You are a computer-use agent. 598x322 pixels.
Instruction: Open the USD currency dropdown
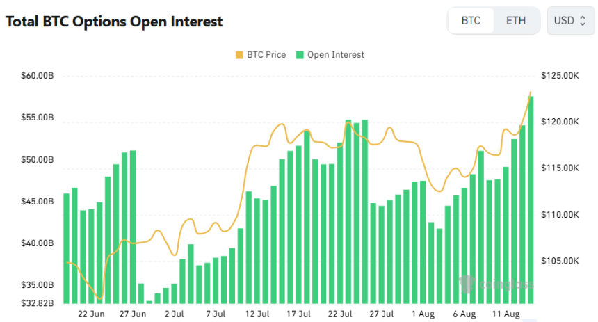570,21
